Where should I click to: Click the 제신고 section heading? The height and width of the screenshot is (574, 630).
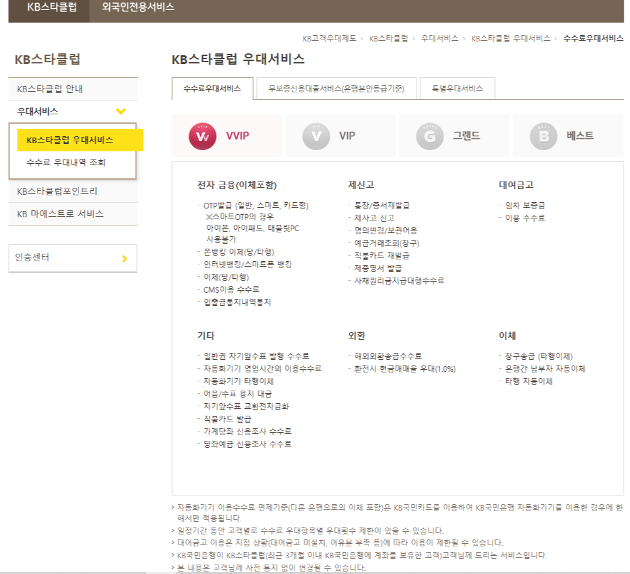tap(361, 185)
